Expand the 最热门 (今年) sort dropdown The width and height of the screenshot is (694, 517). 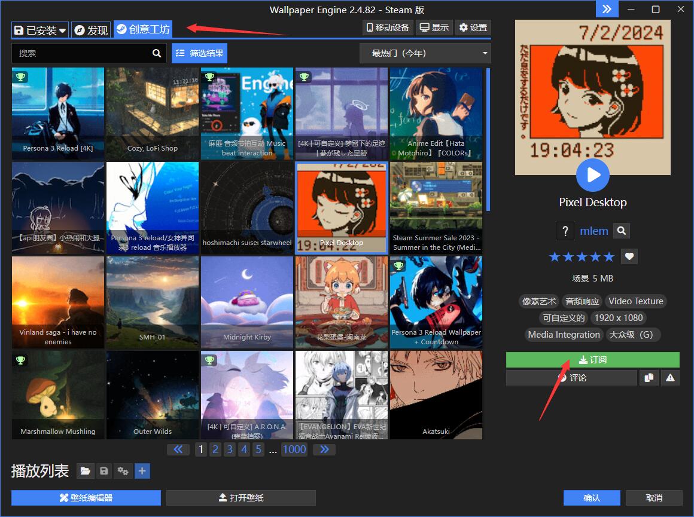pos(425,53)
